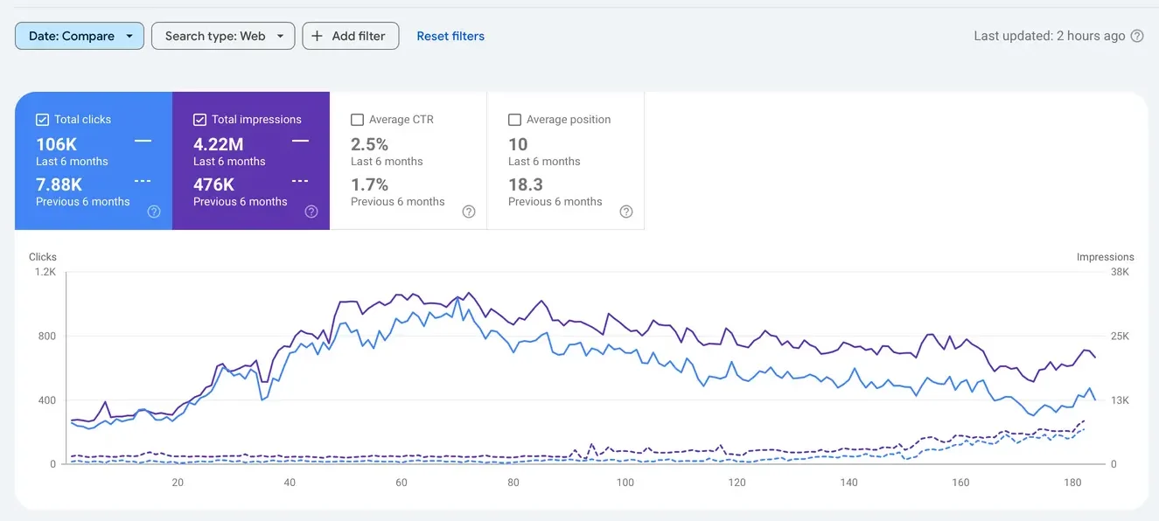Click the 2.5% average CTR value
This screenshot has height=521, width=1159.
click(x=370, y=144)
